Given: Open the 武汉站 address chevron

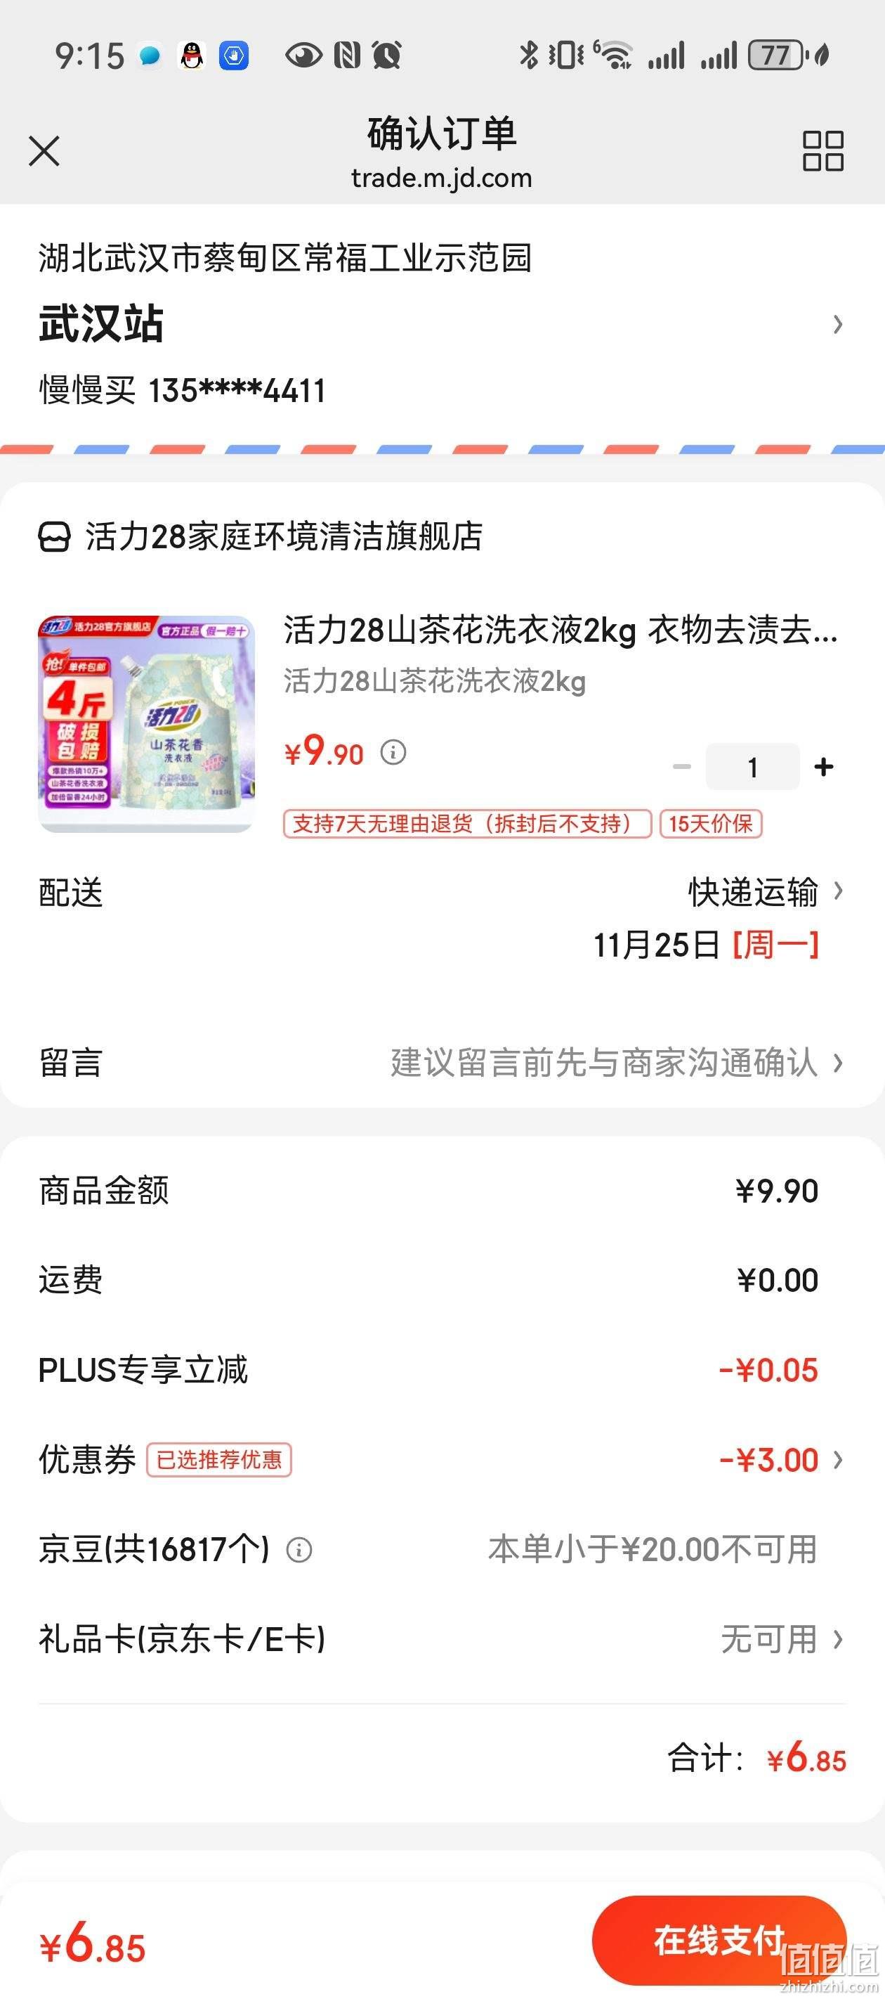Looking at the screenshot, I should pos(838,323).
